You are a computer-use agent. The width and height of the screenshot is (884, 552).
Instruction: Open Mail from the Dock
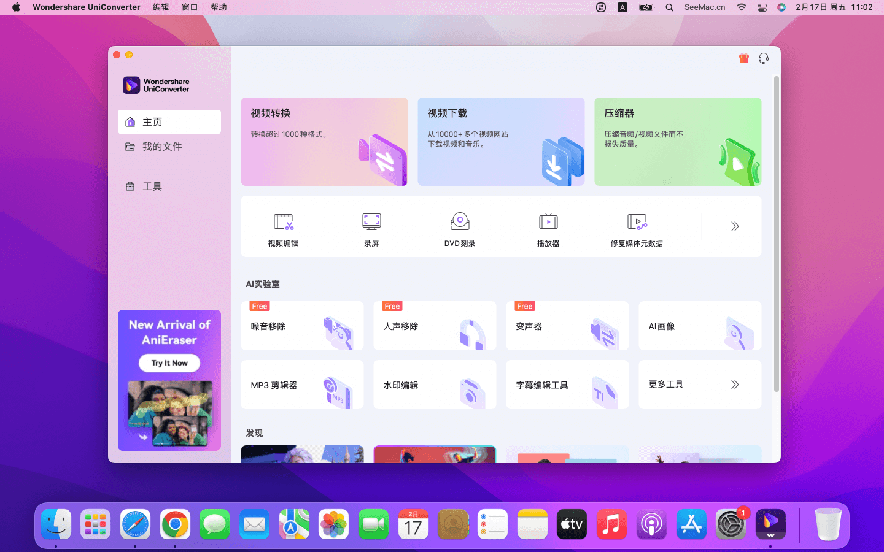[254, 524]
